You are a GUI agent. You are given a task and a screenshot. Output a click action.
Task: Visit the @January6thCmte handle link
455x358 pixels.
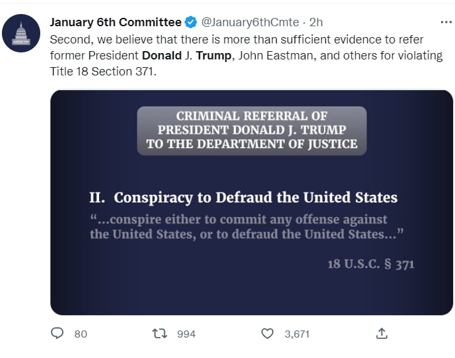pyautogui.click(x=250, y=22)
